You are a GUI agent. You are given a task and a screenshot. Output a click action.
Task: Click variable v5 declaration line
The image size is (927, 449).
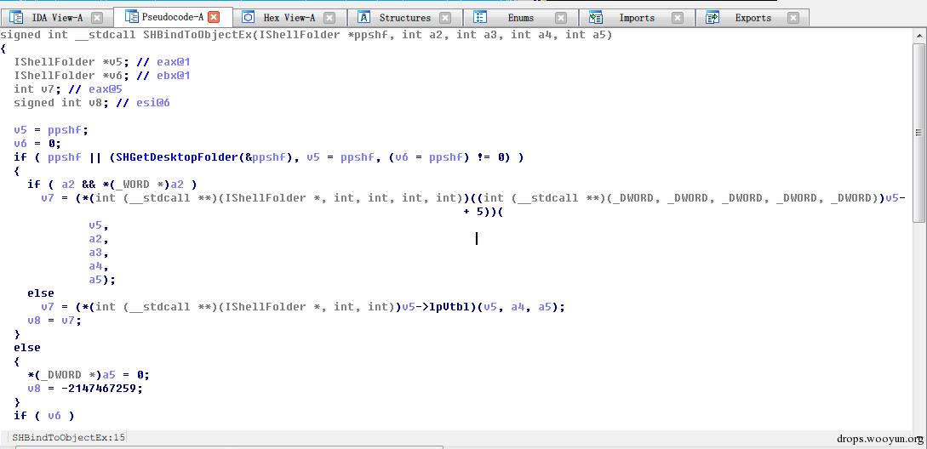101,61
